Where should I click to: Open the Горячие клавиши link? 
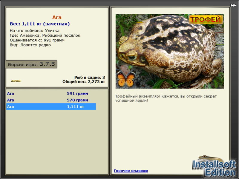click(131, 171)
